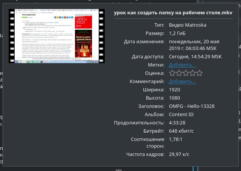Set rating to five stars
The height and width of the screenshot is (171, 241).
coord(199,73)
